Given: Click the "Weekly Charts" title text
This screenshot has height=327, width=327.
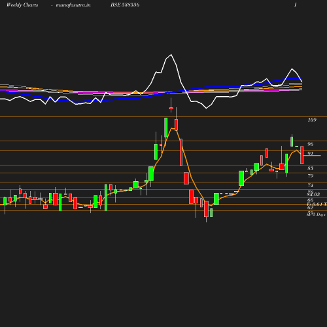Looking at the screenshot, I should [22, 5].
